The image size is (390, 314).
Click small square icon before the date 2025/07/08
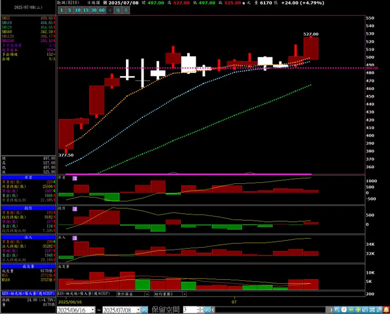(105, 3)
